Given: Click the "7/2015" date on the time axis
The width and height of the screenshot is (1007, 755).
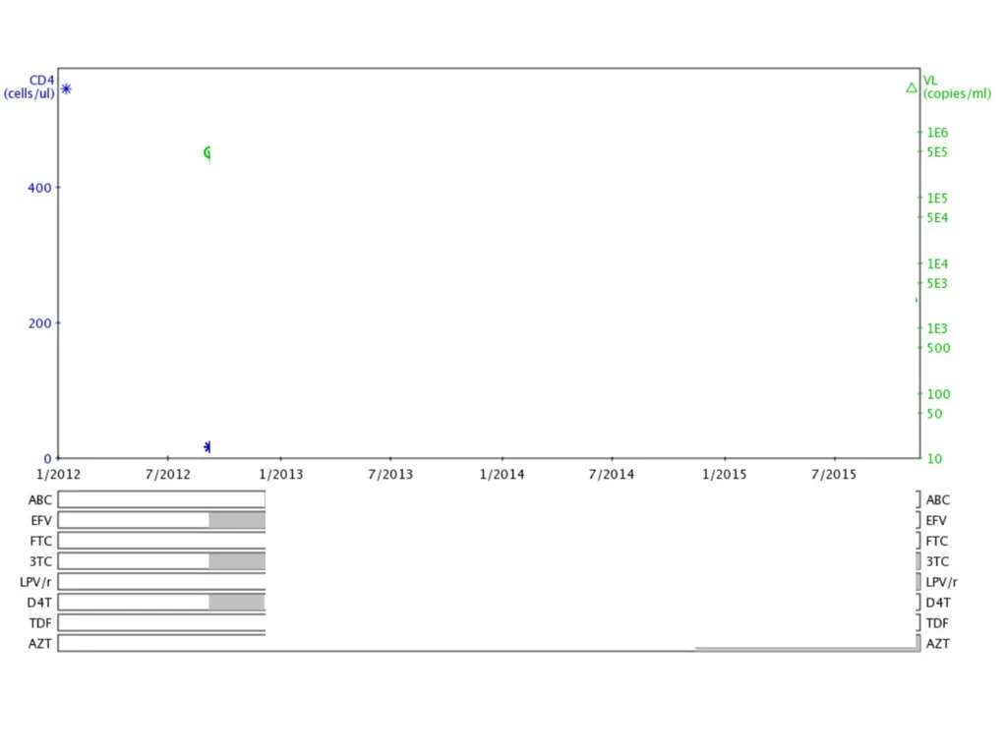Looking at the screenshot, I should [834, 475].
